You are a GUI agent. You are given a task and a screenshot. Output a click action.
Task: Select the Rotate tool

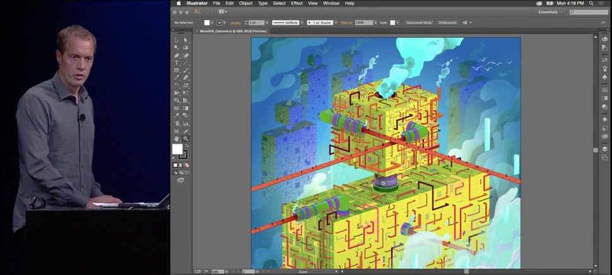177,85
